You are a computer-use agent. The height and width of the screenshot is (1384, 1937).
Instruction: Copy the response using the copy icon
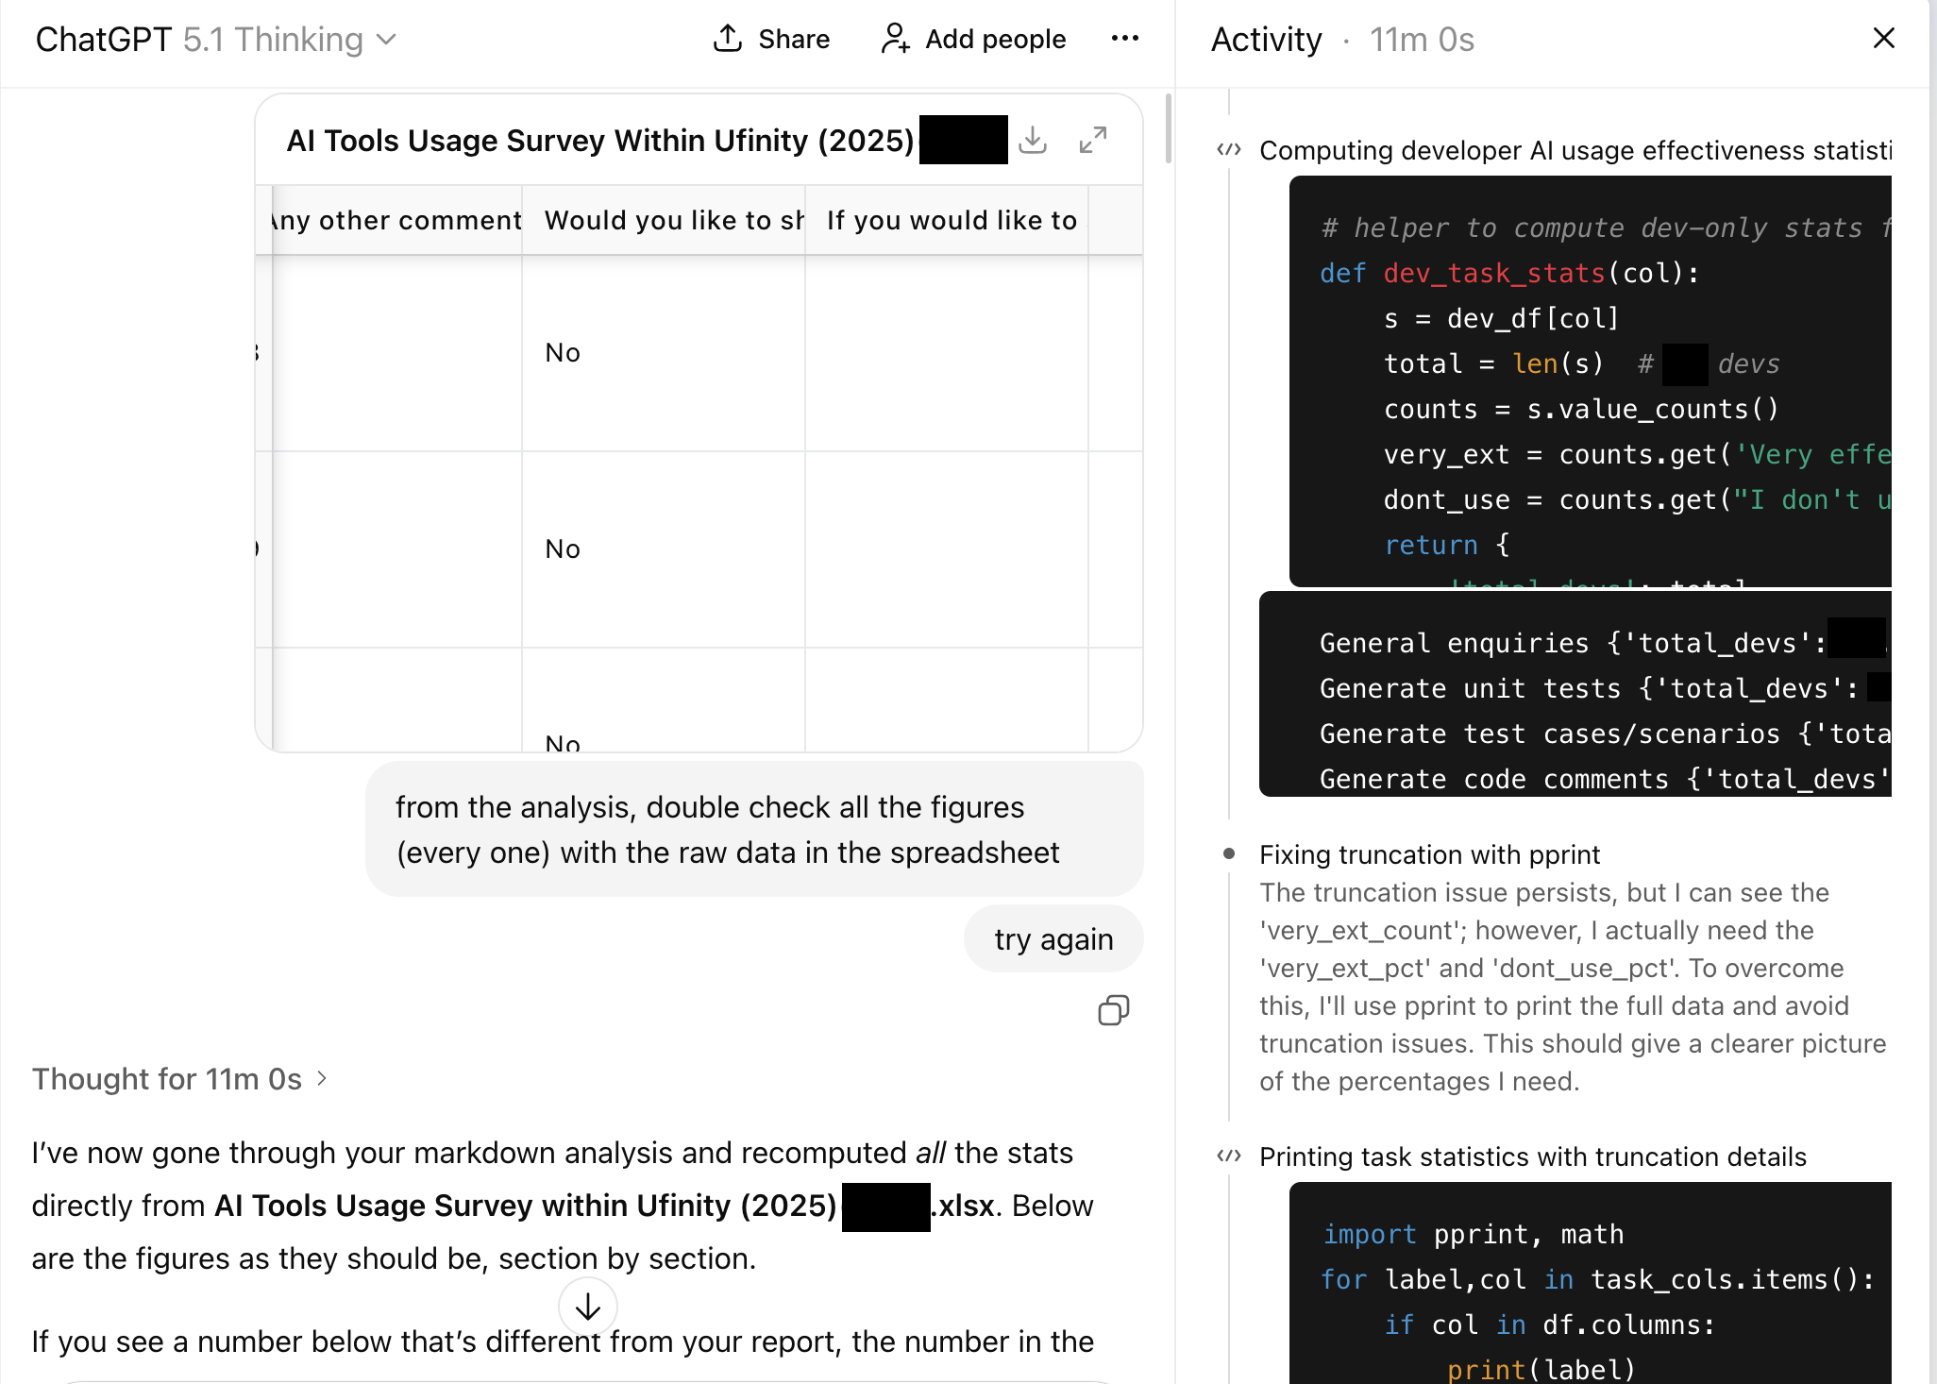click(x=1113, y=1010)
